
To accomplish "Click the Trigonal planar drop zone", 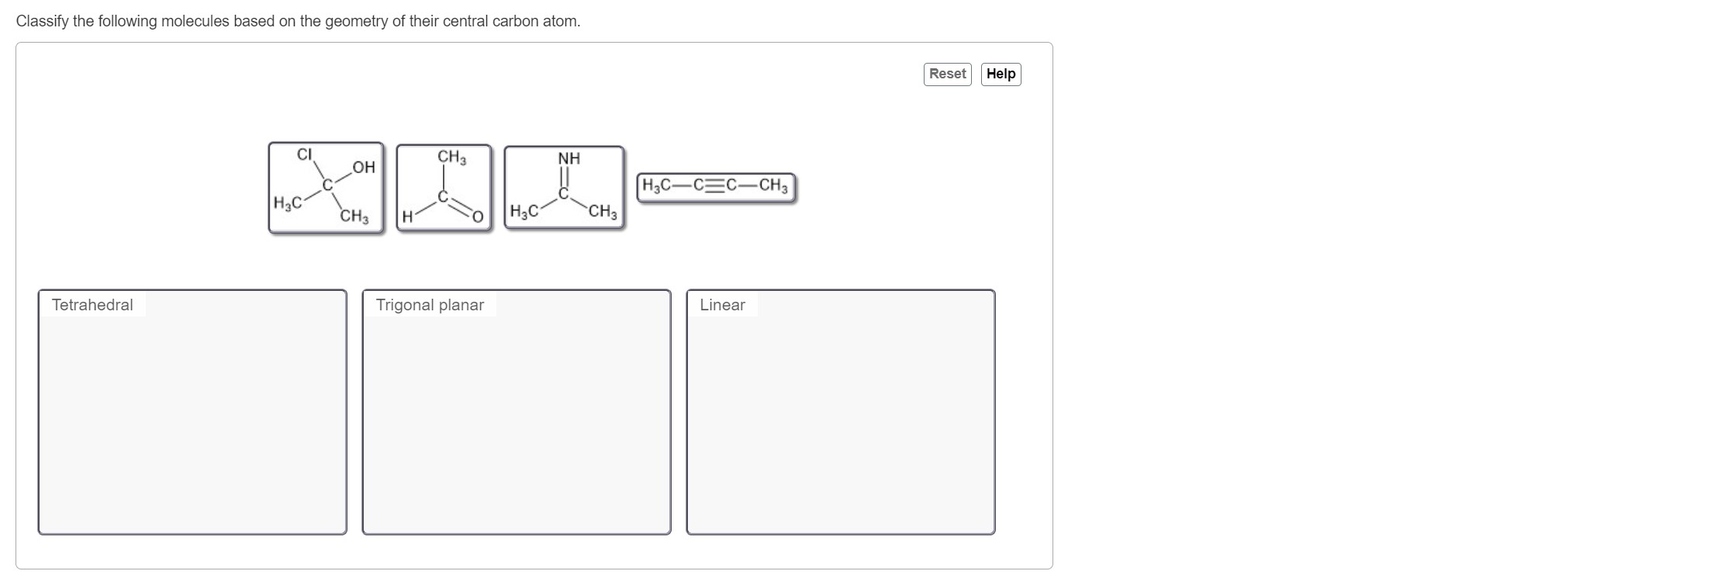I will click(x=516, y=411).
